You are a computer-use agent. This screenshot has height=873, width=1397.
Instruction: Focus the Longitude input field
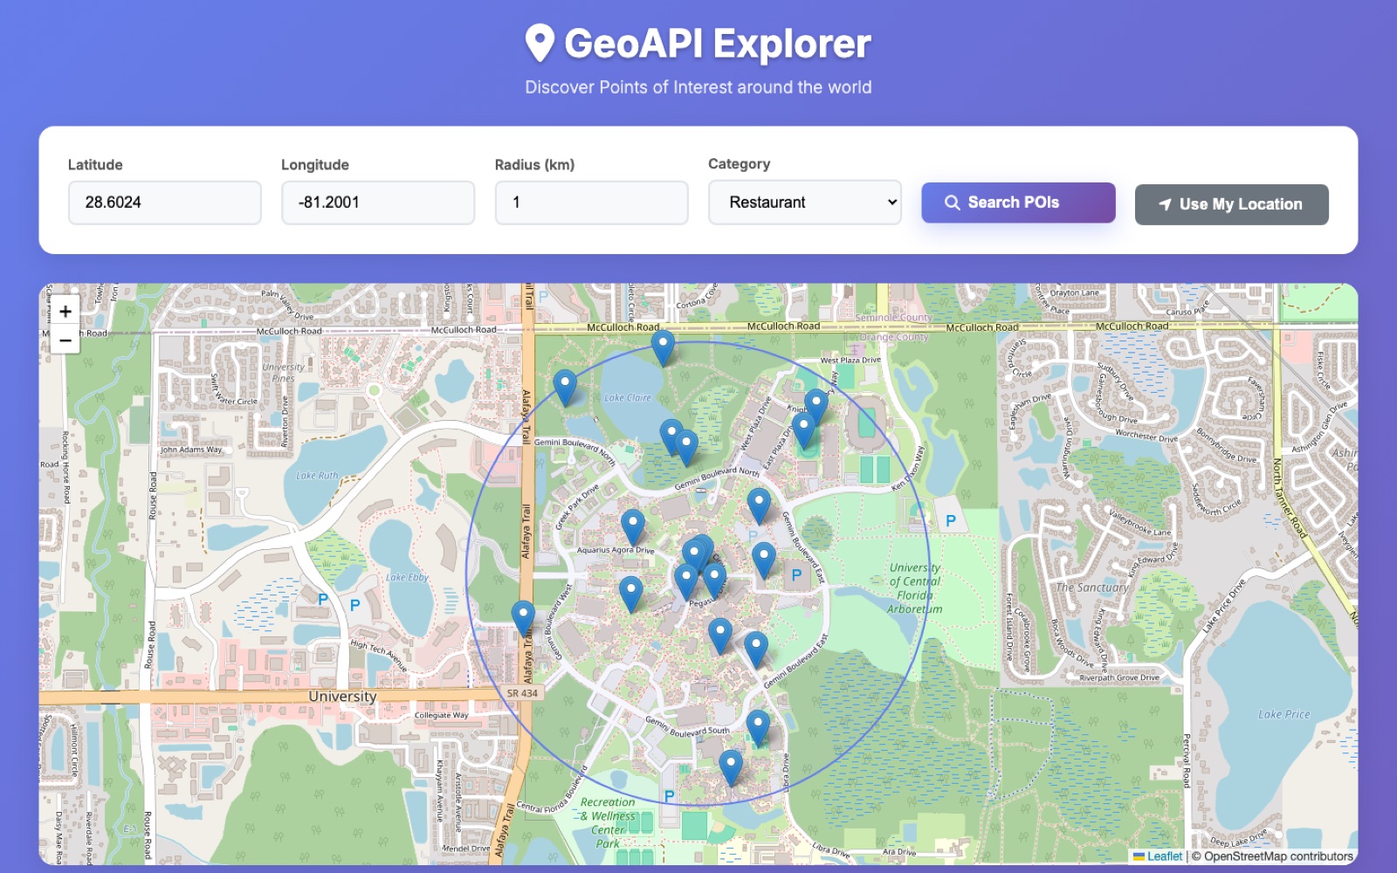click(378, 203)
